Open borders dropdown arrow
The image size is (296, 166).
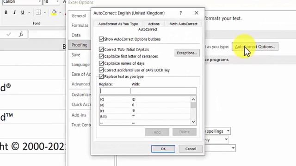45,12
